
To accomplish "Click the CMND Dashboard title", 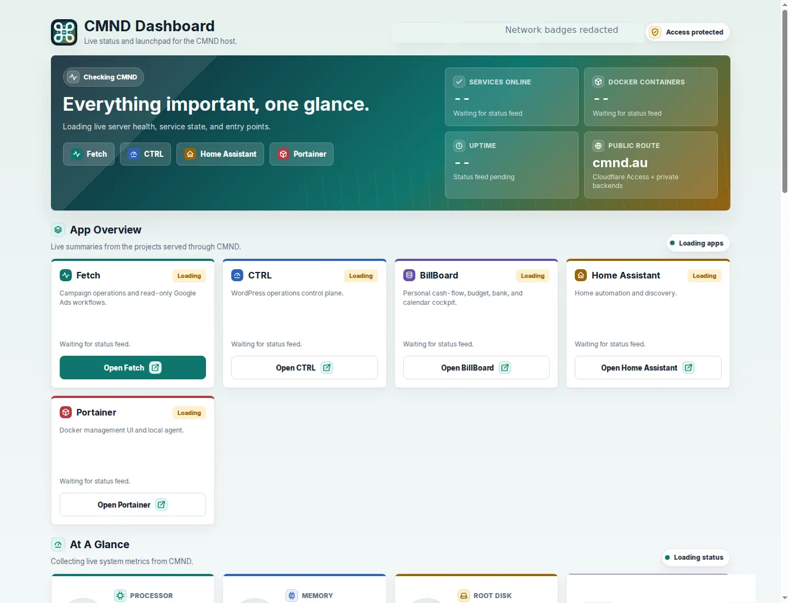I will tap(149, 26).
